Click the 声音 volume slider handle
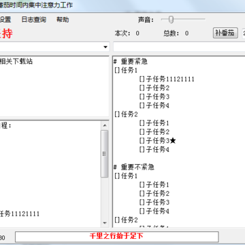The image size is (245, 245). pyautogui.click(x=171, y=20)
